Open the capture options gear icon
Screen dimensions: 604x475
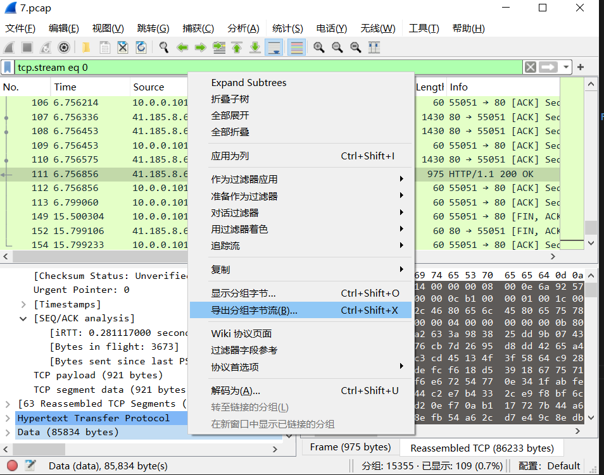point(64,47)
